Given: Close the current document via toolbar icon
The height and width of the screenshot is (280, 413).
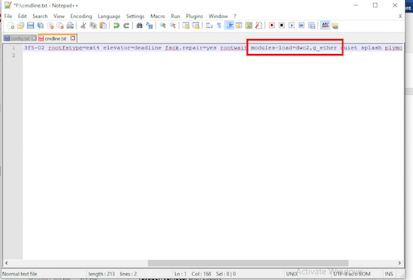Looking at the screenshot, I should tap(50, 26).
